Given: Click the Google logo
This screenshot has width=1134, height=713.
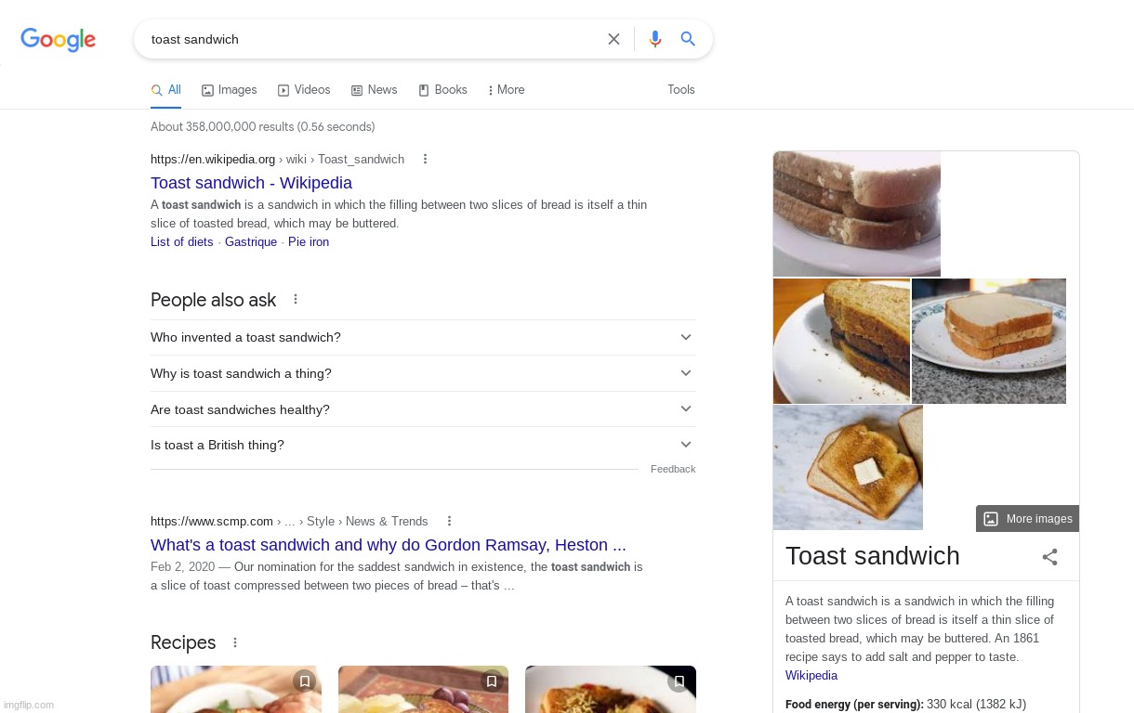Looking at the screenshot, I should [59, 40].
